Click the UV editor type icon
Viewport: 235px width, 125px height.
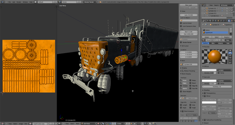point(2,123)
